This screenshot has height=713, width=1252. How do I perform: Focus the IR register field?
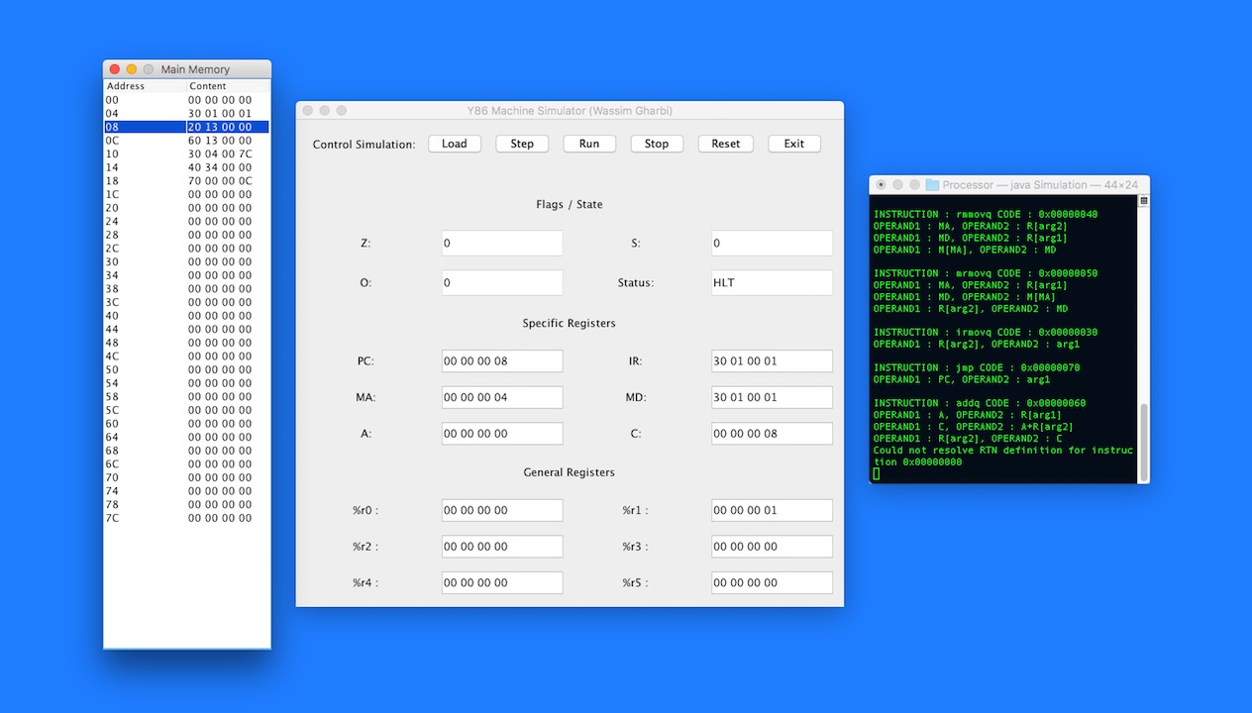(772, 361)
